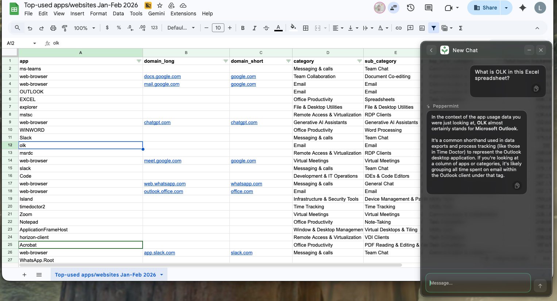Viewport: 557px width, 301px height.
Task: Open the Data menu
Action: coord(118,13)
